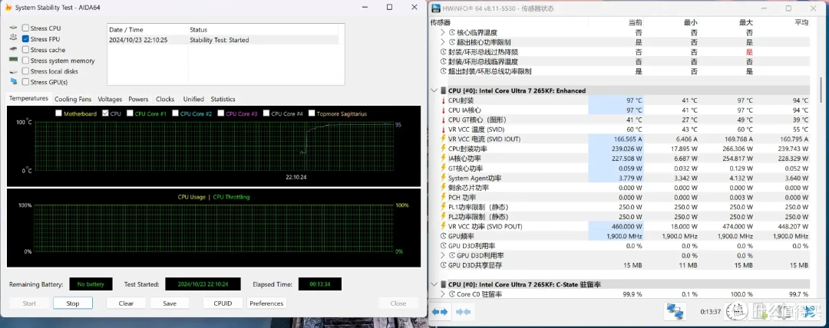Click the expand-columns arrows icon in HWiNFO
The height and width of the screenshot is (328, 829).
point(439,312)
